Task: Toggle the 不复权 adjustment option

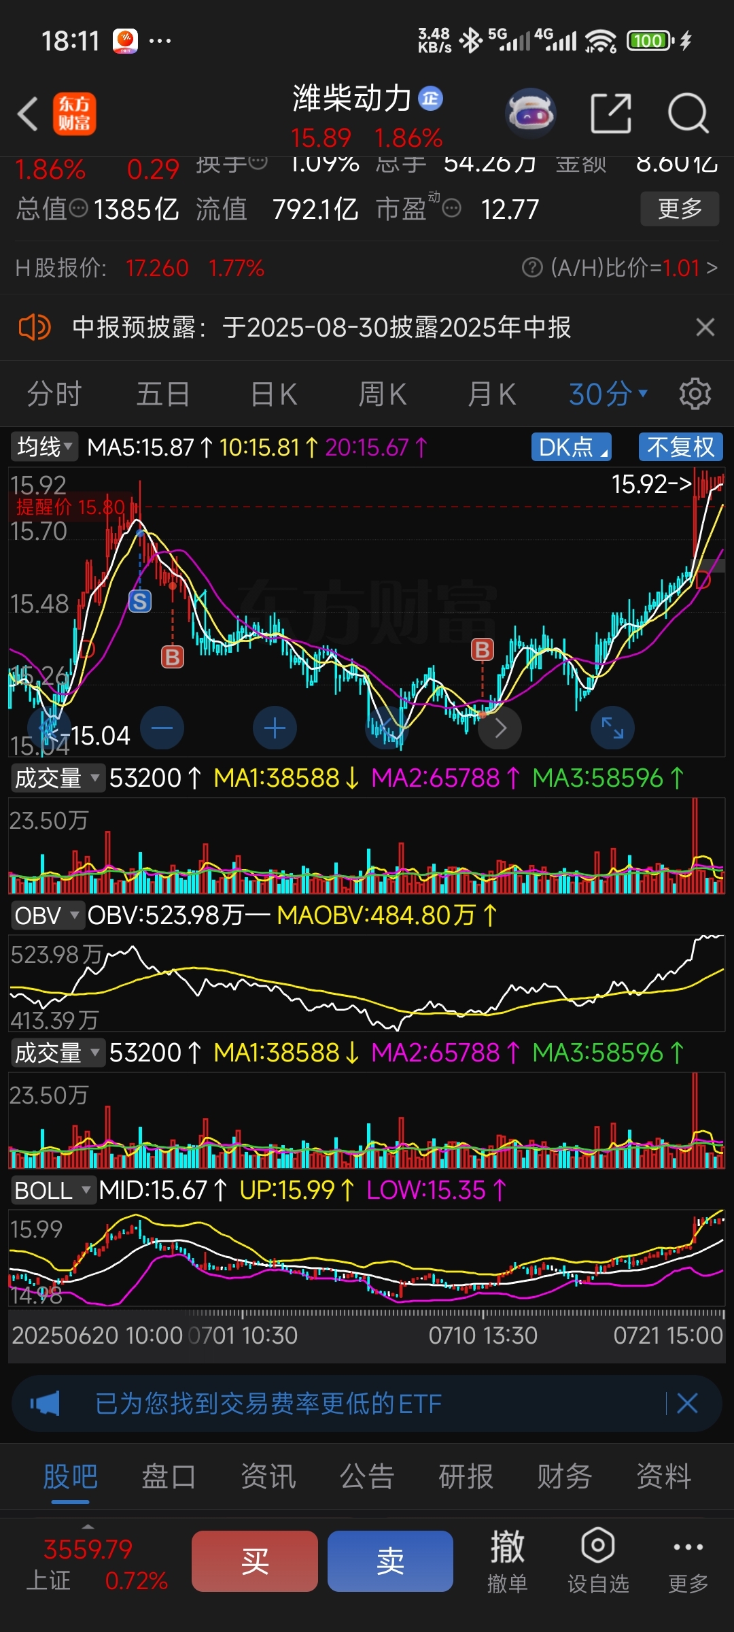Action: (680, 447)
